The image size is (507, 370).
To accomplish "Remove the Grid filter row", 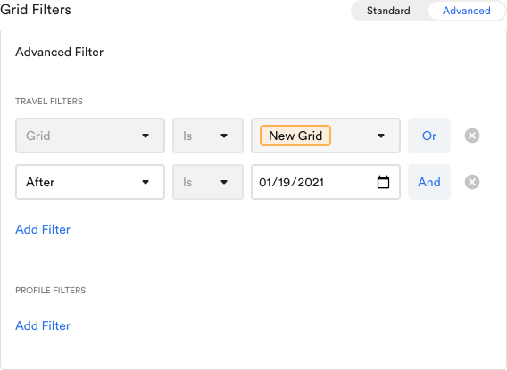I will 472,136.
